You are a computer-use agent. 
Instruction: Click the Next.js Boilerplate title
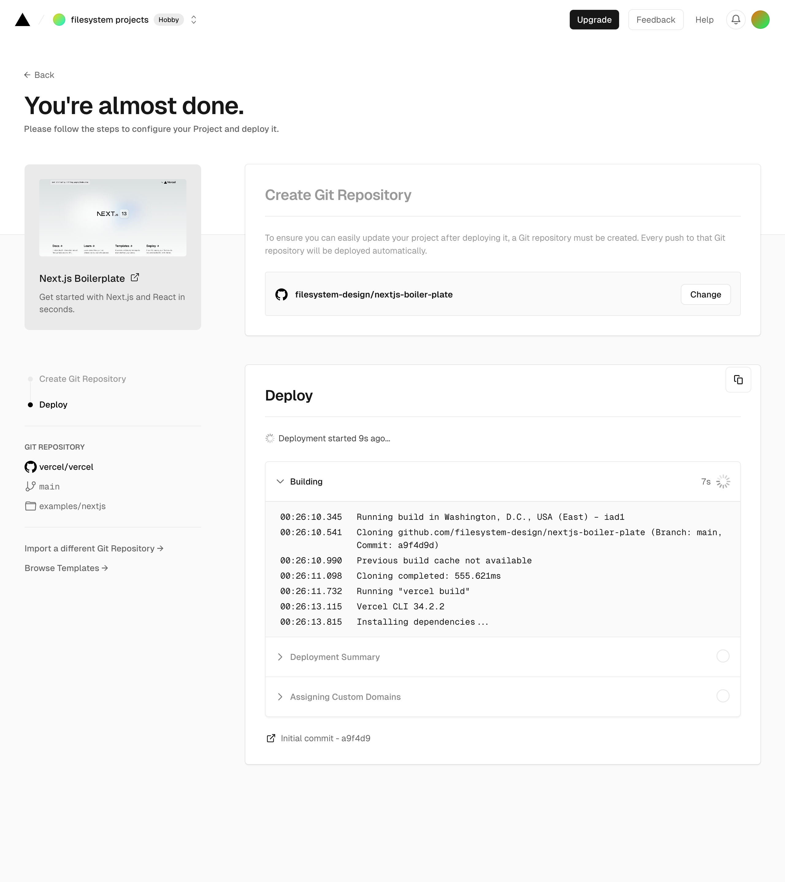coord(82,278)
